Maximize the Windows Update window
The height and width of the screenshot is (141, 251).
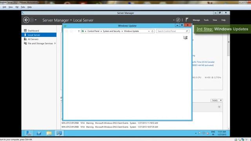(x=182, y=25)
